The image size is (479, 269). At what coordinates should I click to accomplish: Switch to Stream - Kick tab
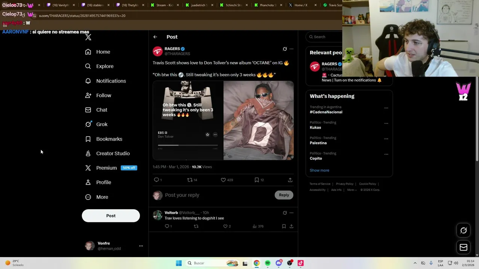[164, 5]
